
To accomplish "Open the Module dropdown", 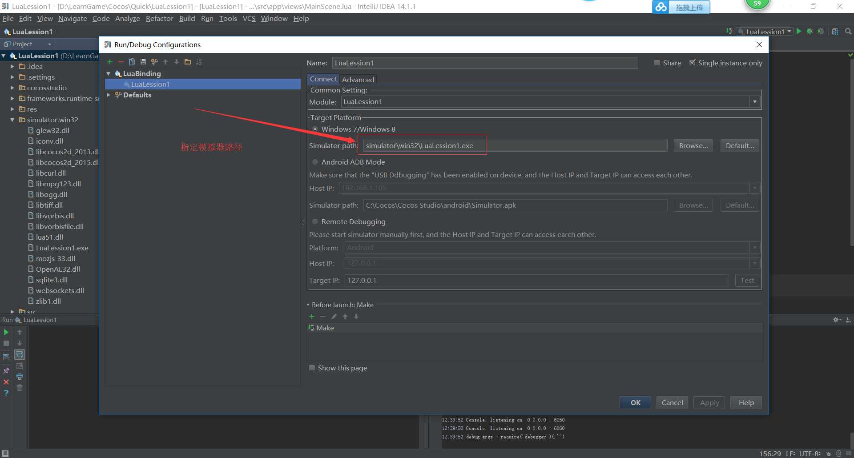I will click(x=755, y=102).
